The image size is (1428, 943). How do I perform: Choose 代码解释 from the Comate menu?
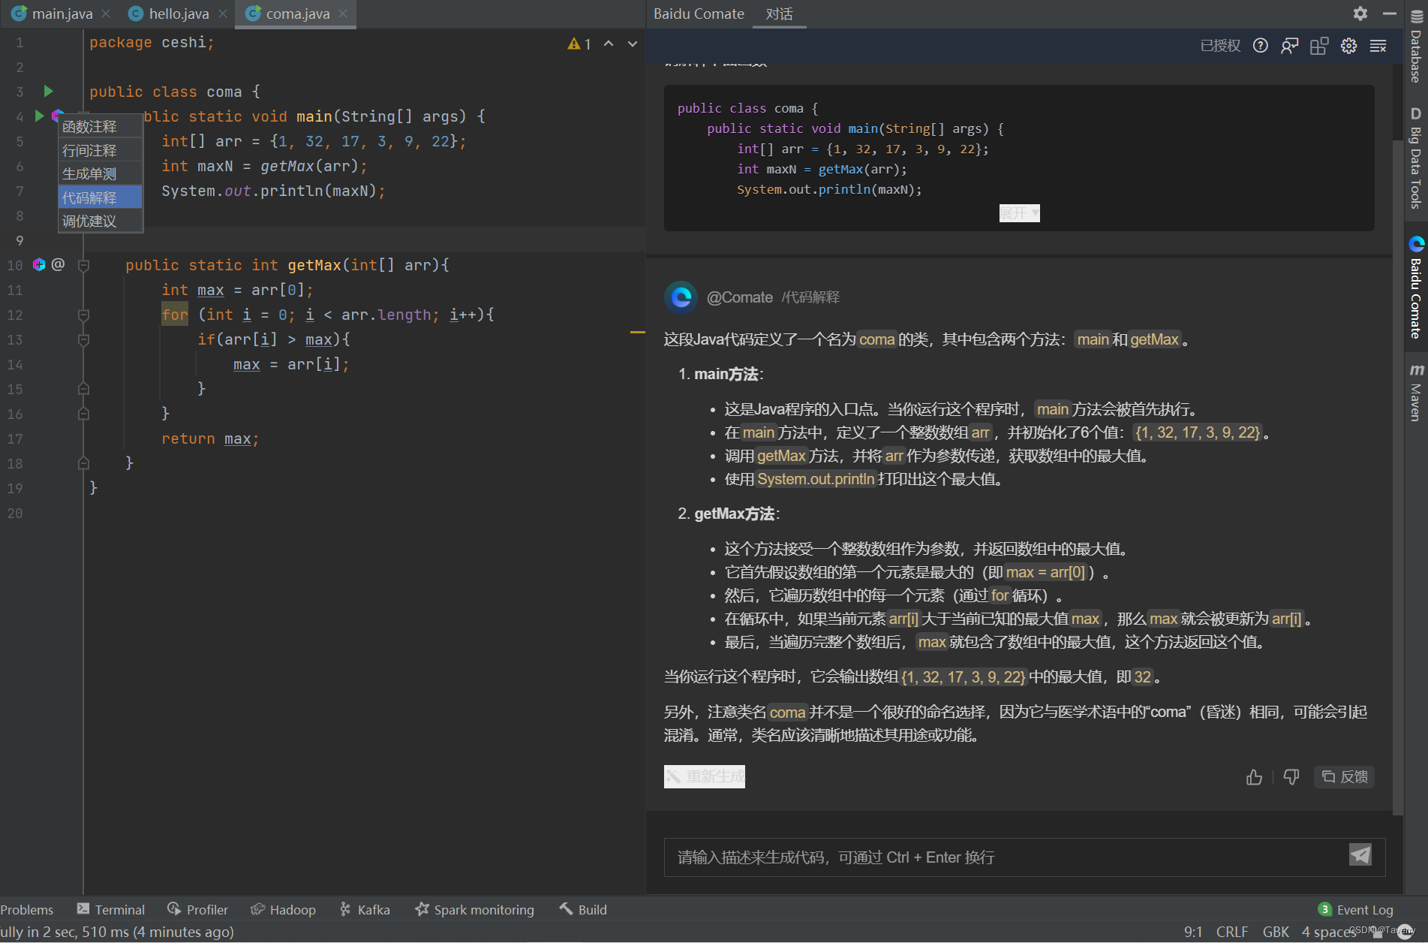pos(100,197)
